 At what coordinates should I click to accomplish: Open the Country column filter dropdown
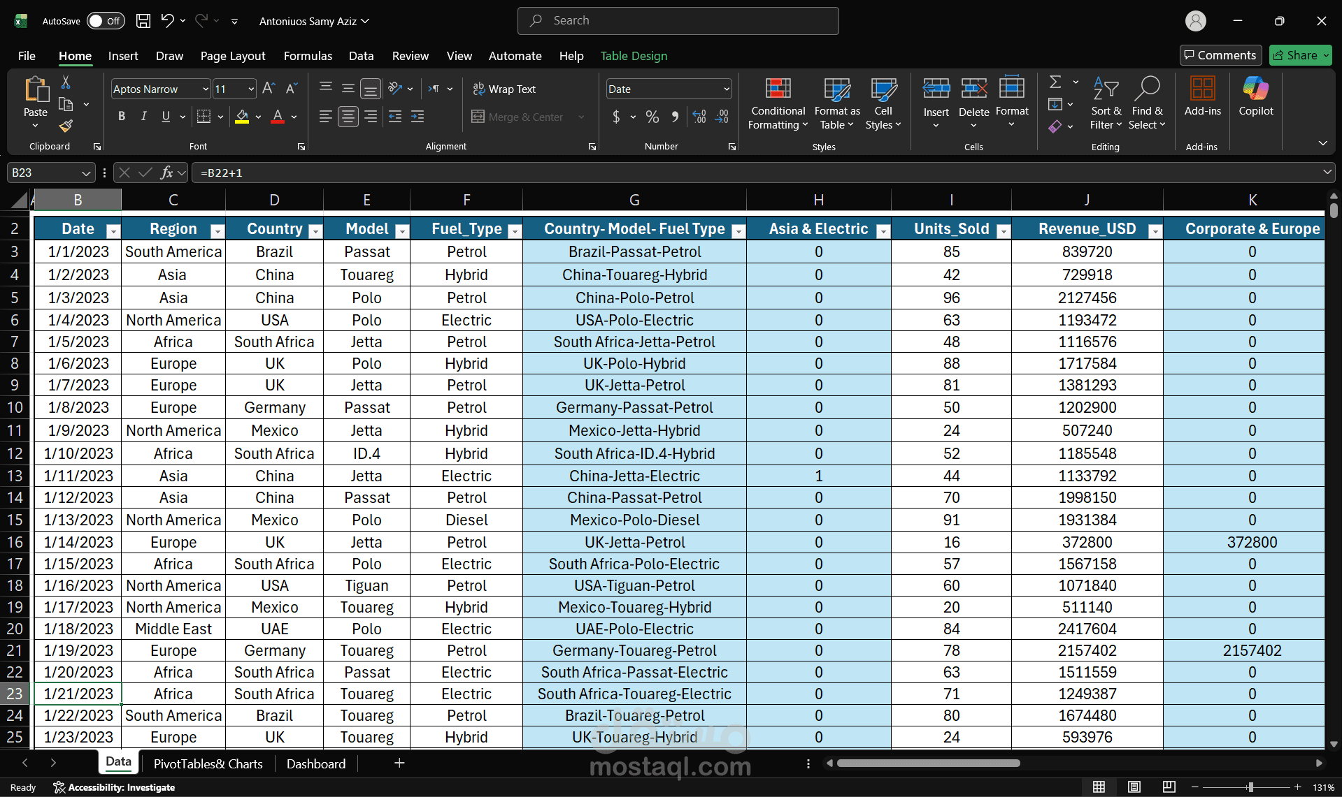(315, 231)
